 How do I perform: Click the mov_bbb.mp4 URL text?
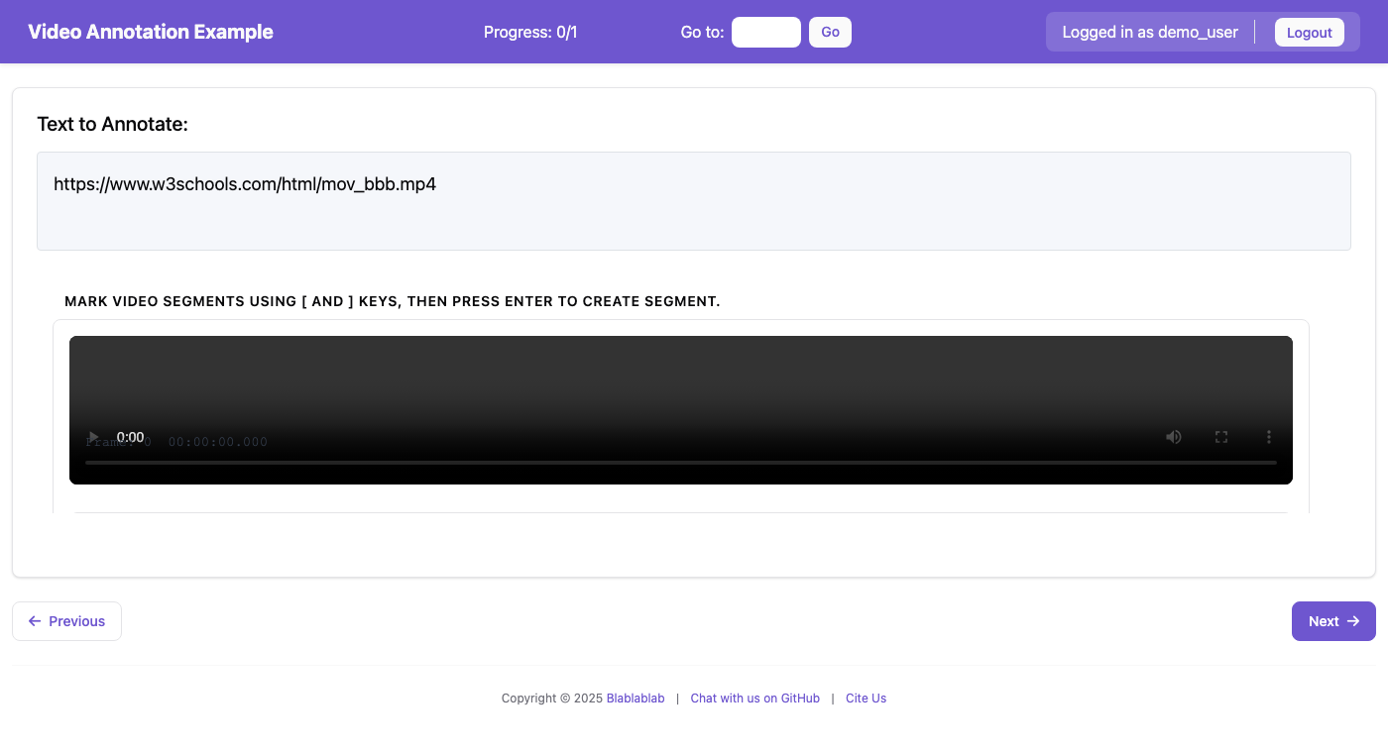[245, 184]
